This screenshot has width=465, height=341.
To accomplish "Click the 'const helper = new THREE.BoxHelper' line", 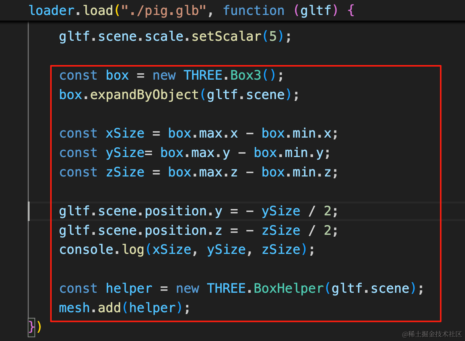I will [x=241, y=289].
